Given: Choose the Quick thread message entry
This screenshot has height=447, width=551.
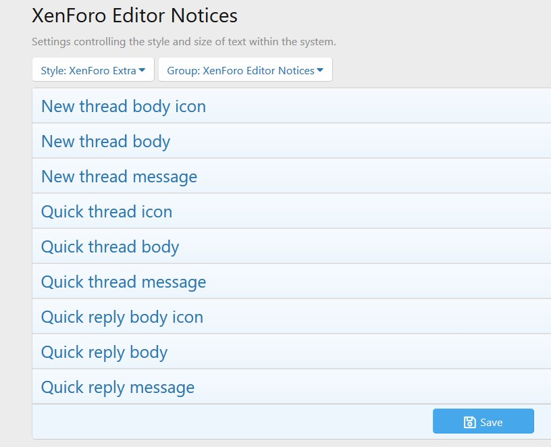Looking at the screenshot, I should coord(124,282).
